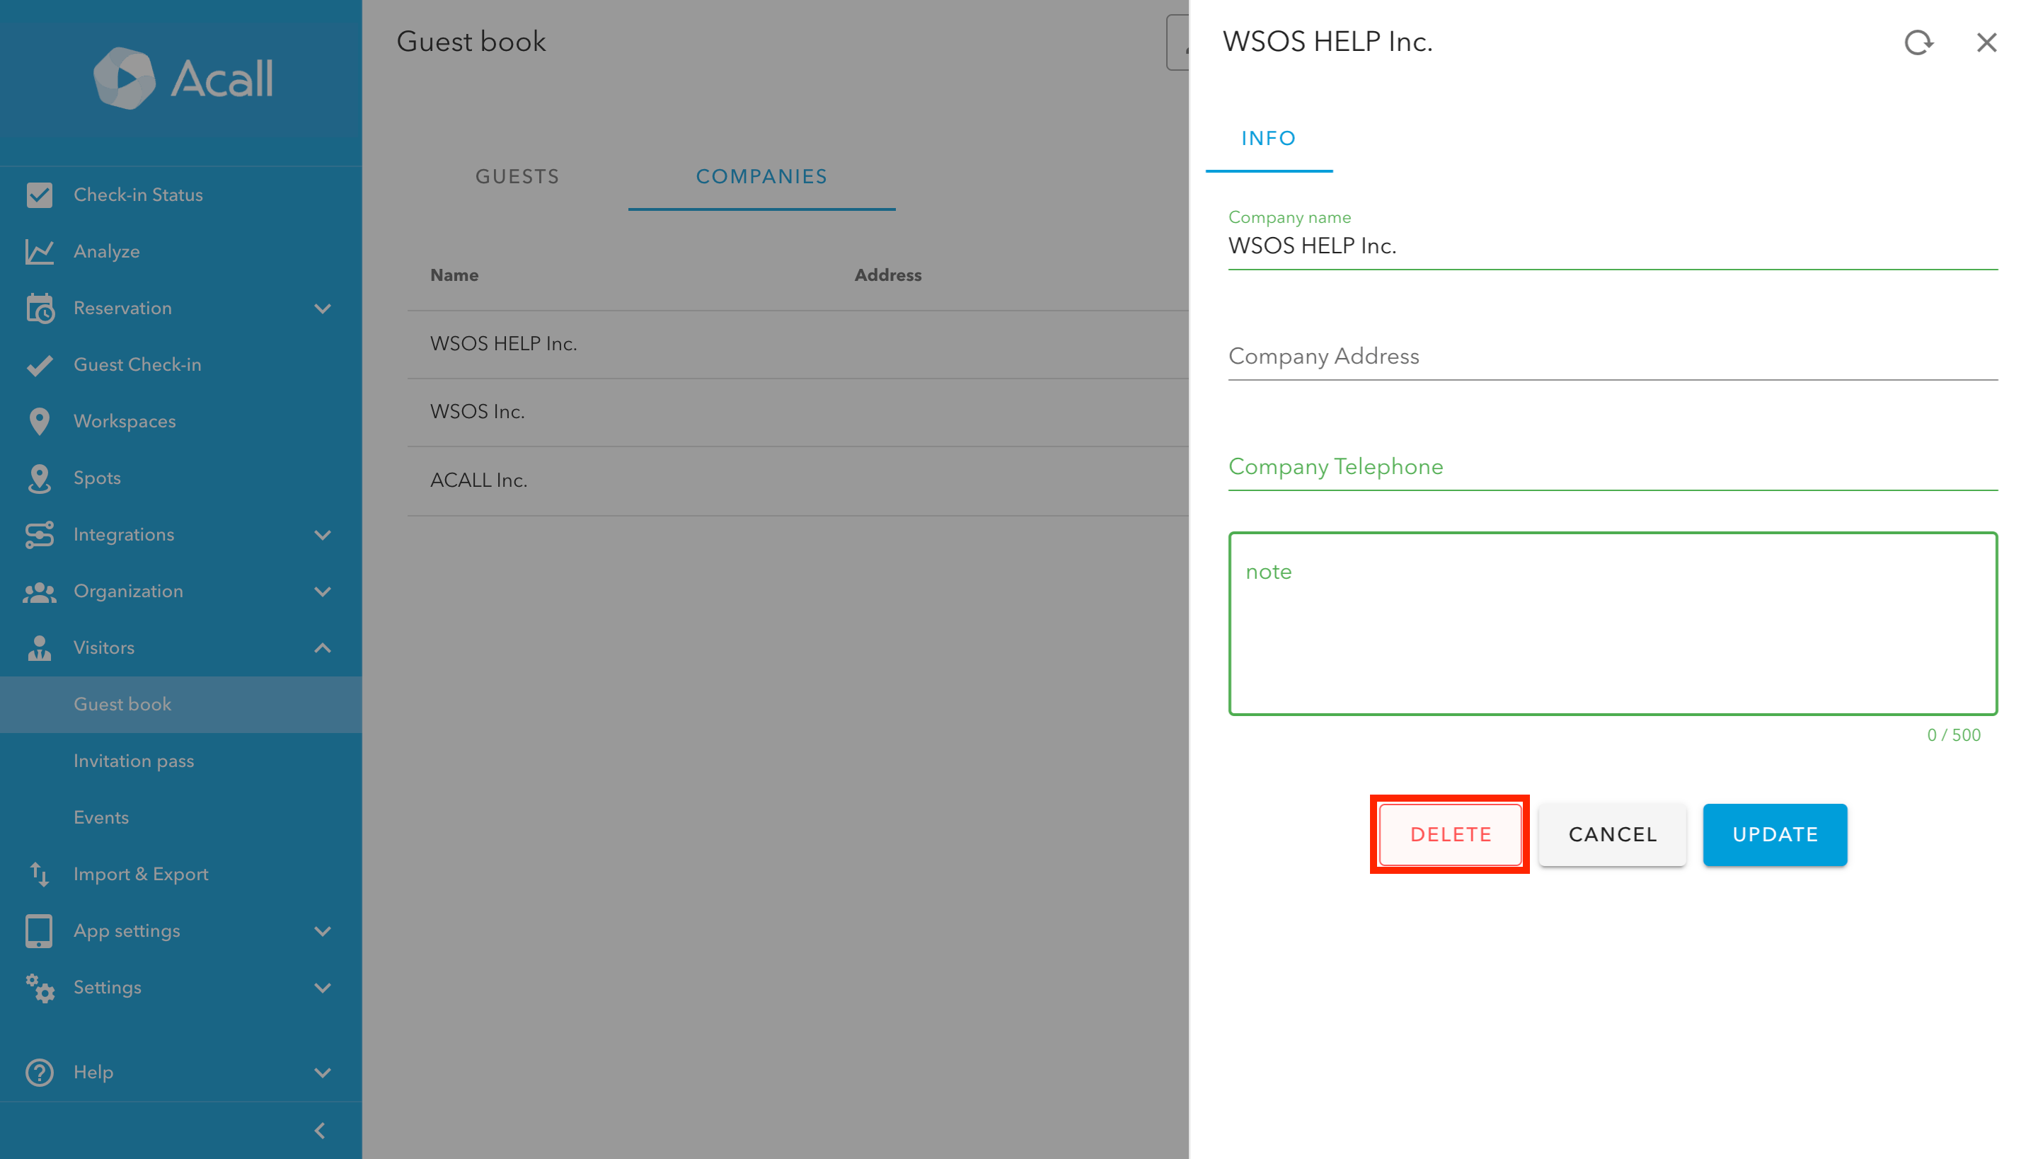
Task: Click the Spots location icon
Action: 39,478
